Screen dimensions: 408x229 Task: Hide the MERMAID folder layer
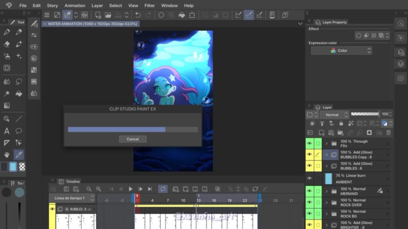(309, 191)
